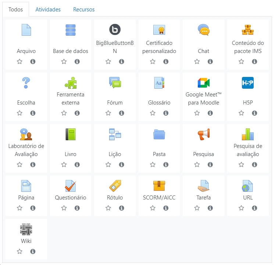The image size is (275, 265).
Task: Select the Google Meet para Moodle icon
Action: (x=203, y=82)
